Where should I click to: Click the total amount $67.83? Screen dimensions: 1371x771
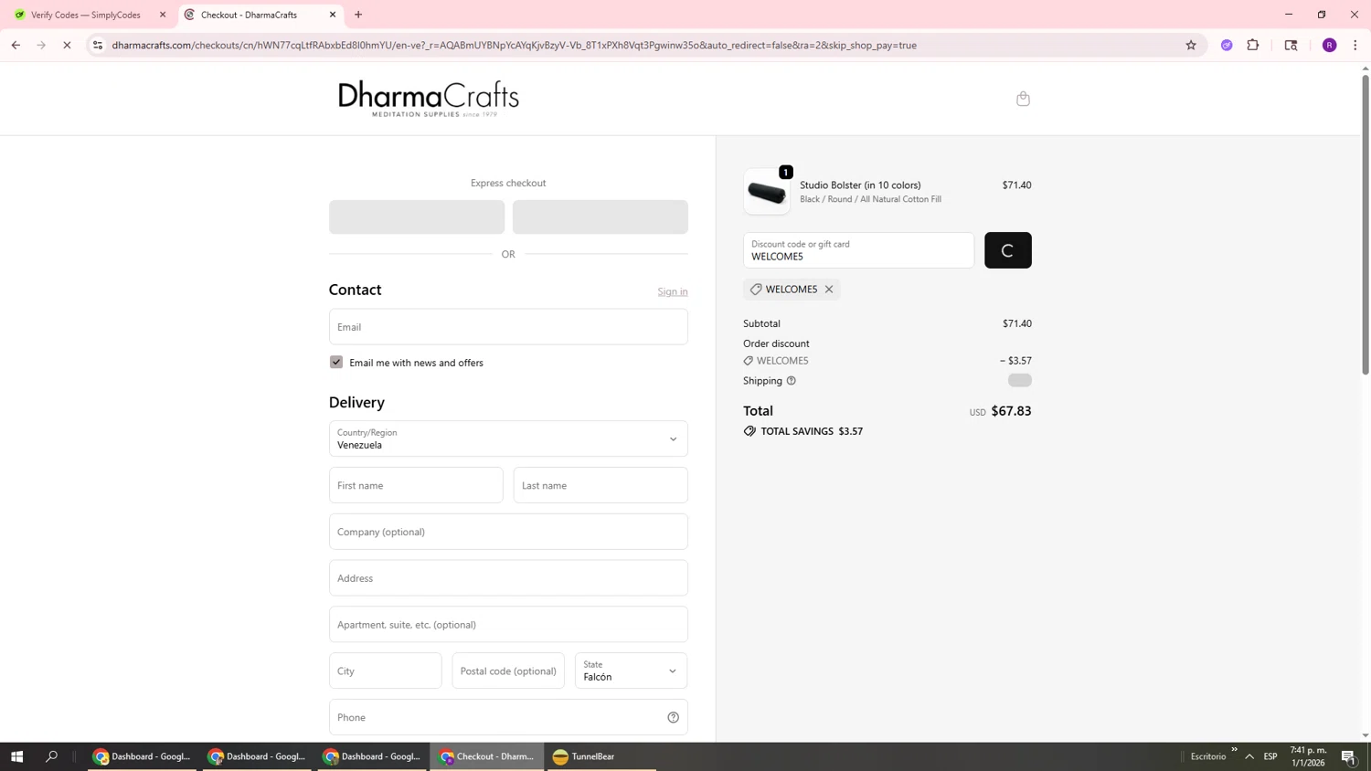pyautogui.click(x=1011, y=411)
